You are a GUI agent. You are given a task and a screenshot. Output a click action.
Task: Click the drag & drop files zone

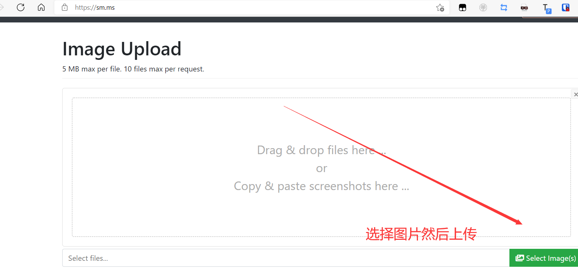(x=321, y=167)
